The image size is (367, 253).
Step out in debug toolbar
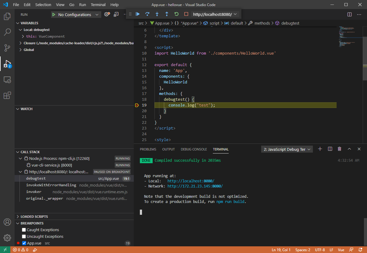tap(167, 14)
